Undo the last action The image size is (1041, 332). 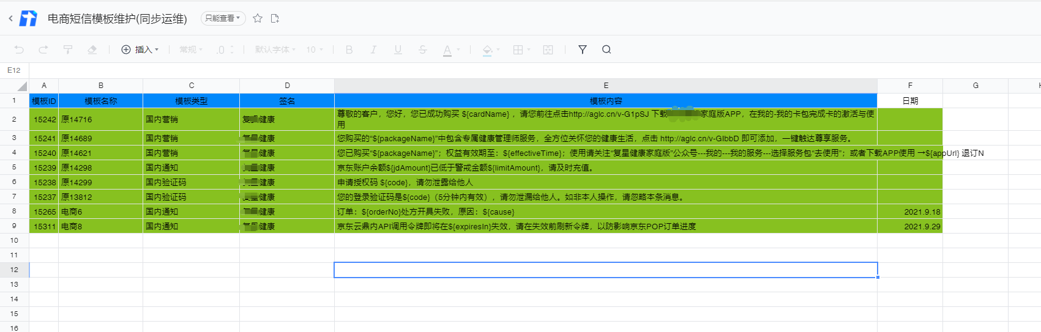pos(19,50)
